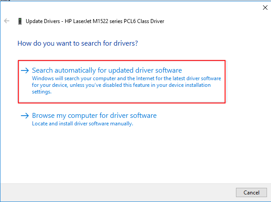Click 'Locate and install driver software manually' text
271x202 pixels.
pyautogui.click(x=82, y=124)
